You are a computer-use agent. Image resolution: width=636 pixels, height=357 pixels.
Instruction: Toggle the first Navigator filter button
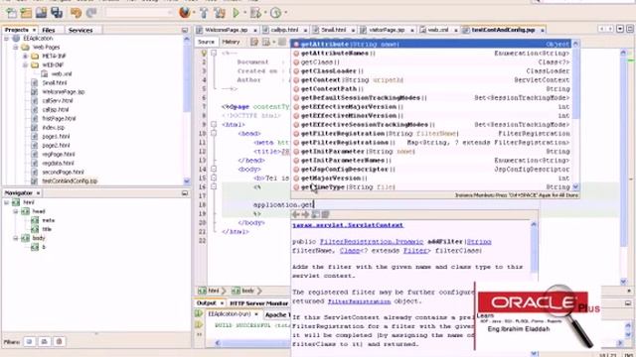coord(29,341)
